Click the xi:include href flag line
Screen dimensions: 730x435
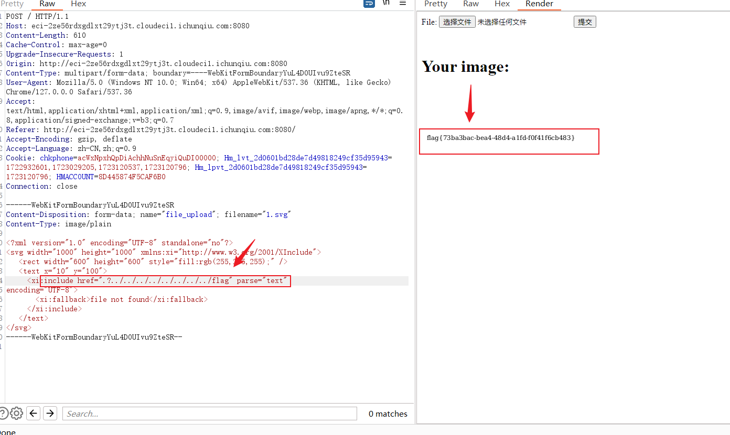[x=157, y=280]
